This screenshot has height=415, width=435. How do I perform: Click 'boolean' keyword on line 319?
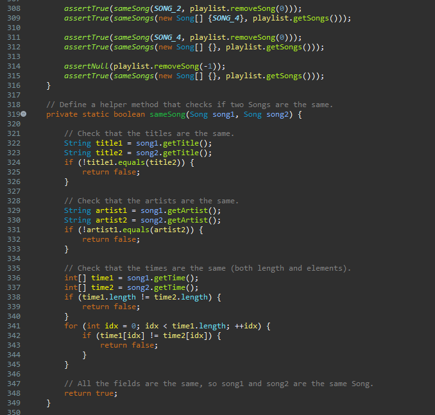point(129,114)
